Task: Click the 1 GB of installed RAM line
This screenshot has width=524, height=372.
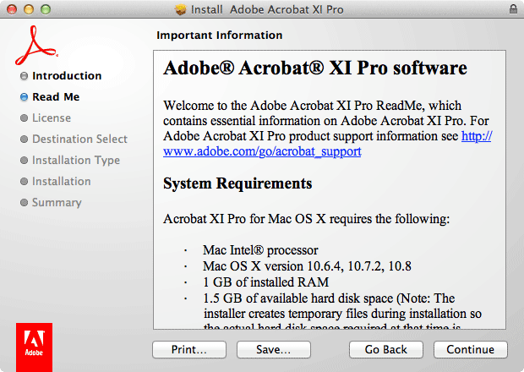Action: tap(265, 282)
